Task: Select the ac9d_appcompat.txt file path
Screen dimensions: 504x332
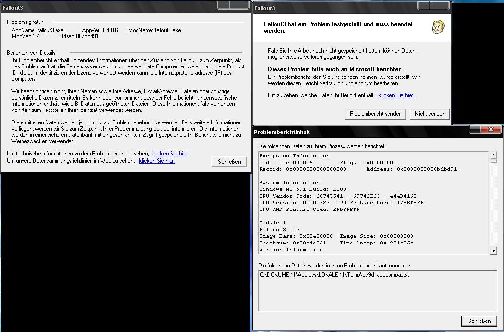Action: (x=334, y=275)
